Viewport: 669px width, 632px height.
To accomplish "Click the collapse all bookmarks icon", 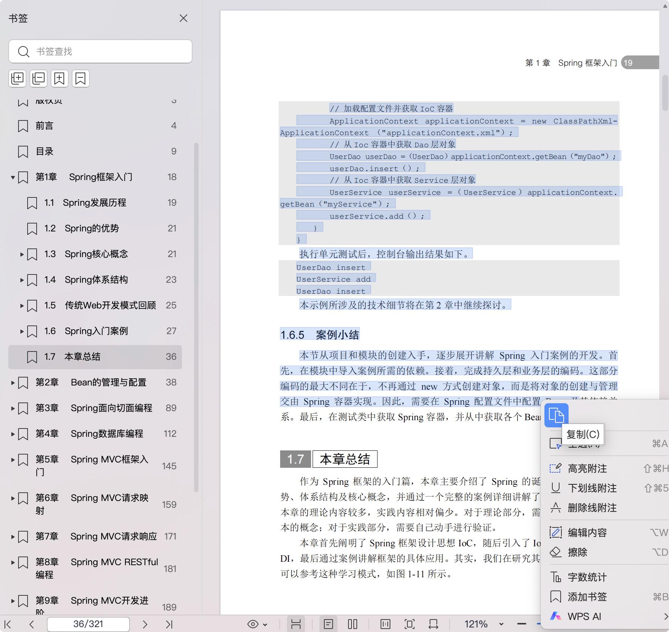I will 39,79.
